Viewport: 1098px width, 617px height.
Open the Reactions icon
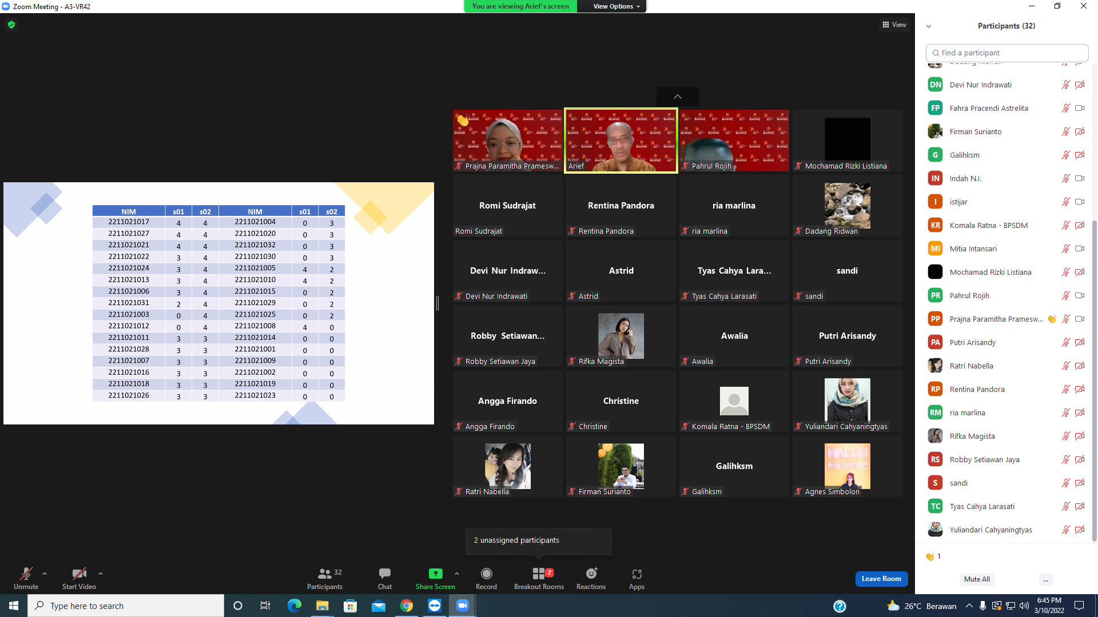point(591,574)
